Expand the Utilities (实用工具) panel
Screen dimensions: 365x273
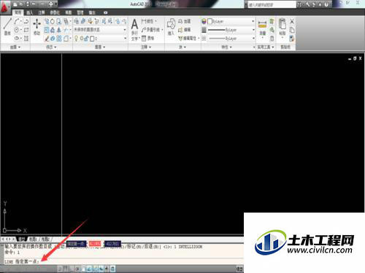(266, 47)
